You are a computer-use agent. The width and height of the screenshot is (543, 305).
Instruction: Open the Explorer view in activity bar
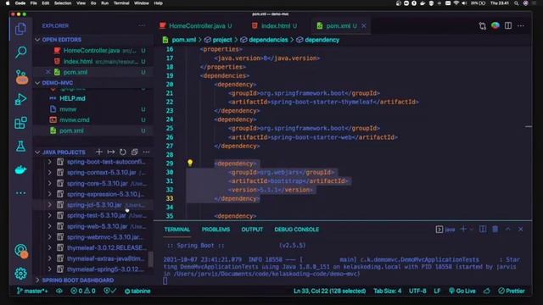(20, 29)
